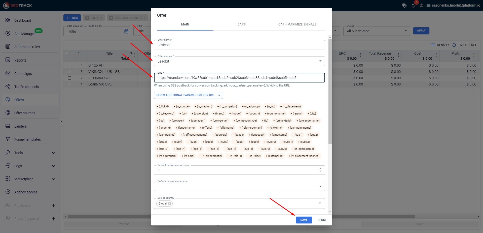This screenshot has height=233, width=483.
Task: Open the notifications bell
Action: coord(413,5)
